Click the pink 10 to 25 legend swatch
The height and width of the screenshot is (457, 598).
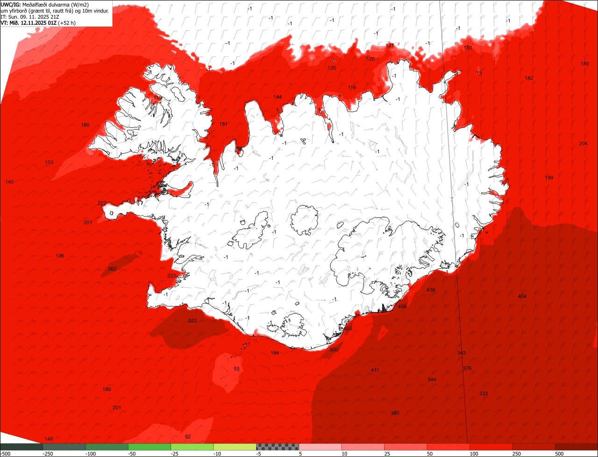click(363, 447)
